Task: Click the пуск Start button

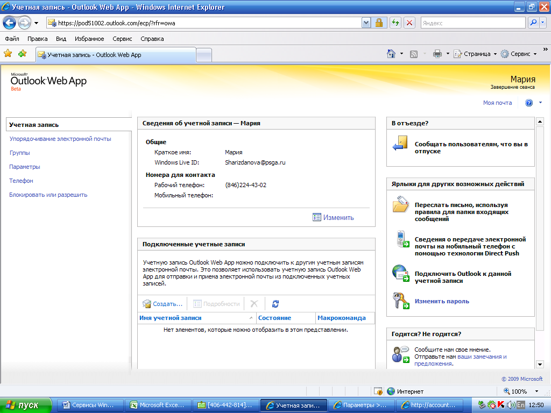Action: click(26, 405)
